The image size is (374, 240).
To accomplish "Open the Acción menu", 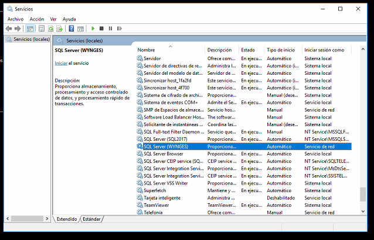I will [36, 19].
